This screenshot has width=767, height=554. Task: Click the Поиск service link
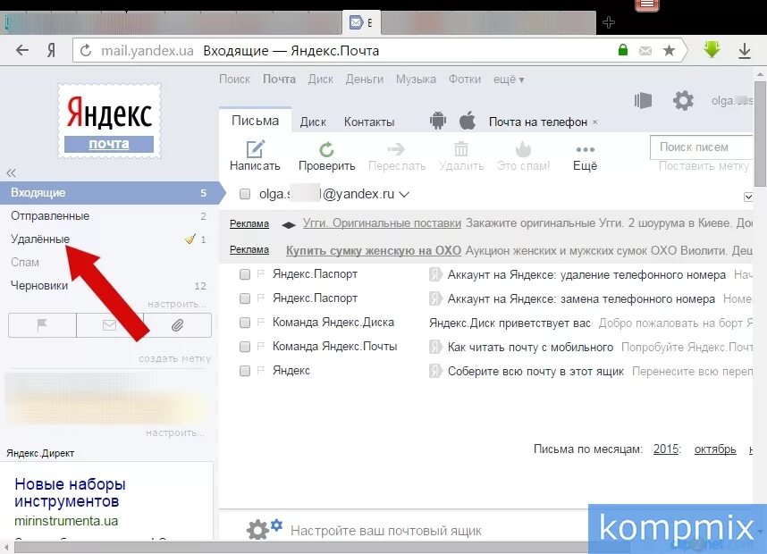234,80
